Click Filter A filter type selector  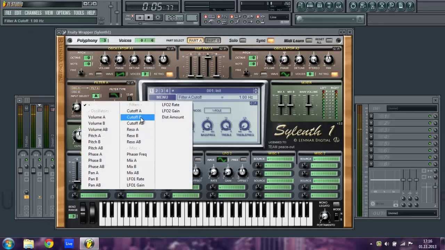point(114,95)
